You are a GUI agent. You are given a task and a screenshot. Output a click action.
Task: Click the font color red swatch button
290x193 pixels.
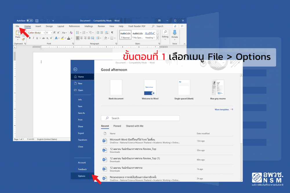click(x=69, y=38)
